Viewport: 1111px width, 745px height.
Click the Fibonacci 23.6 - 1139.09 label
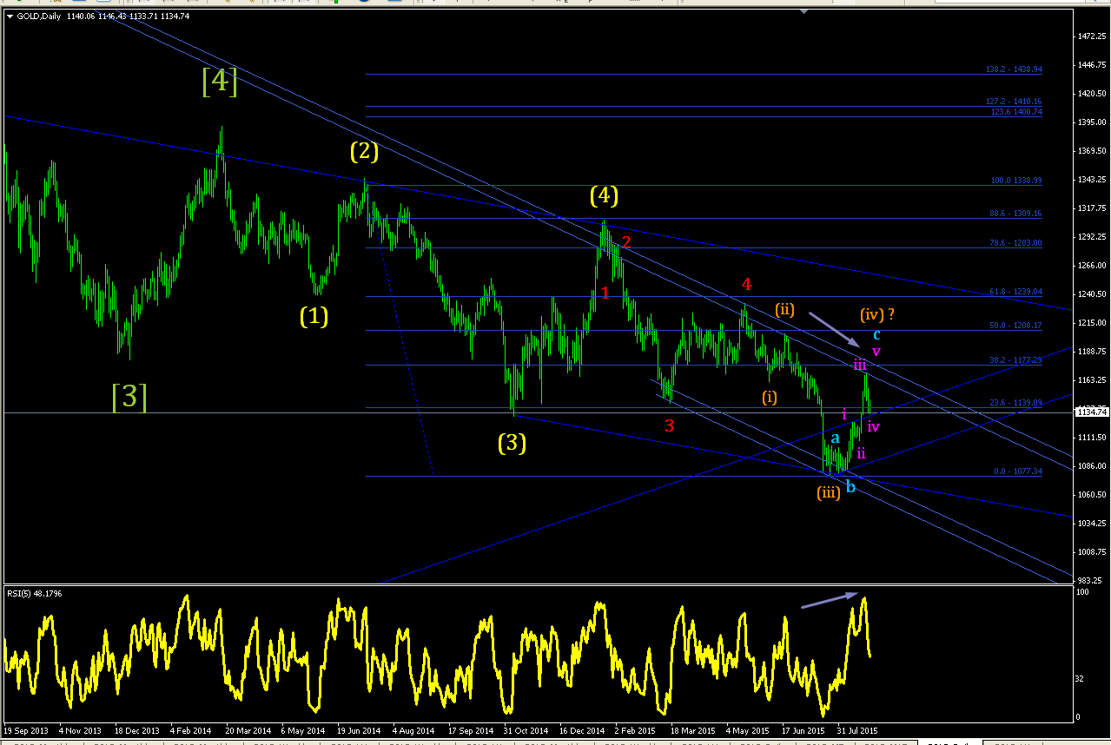click(1015, 402)
